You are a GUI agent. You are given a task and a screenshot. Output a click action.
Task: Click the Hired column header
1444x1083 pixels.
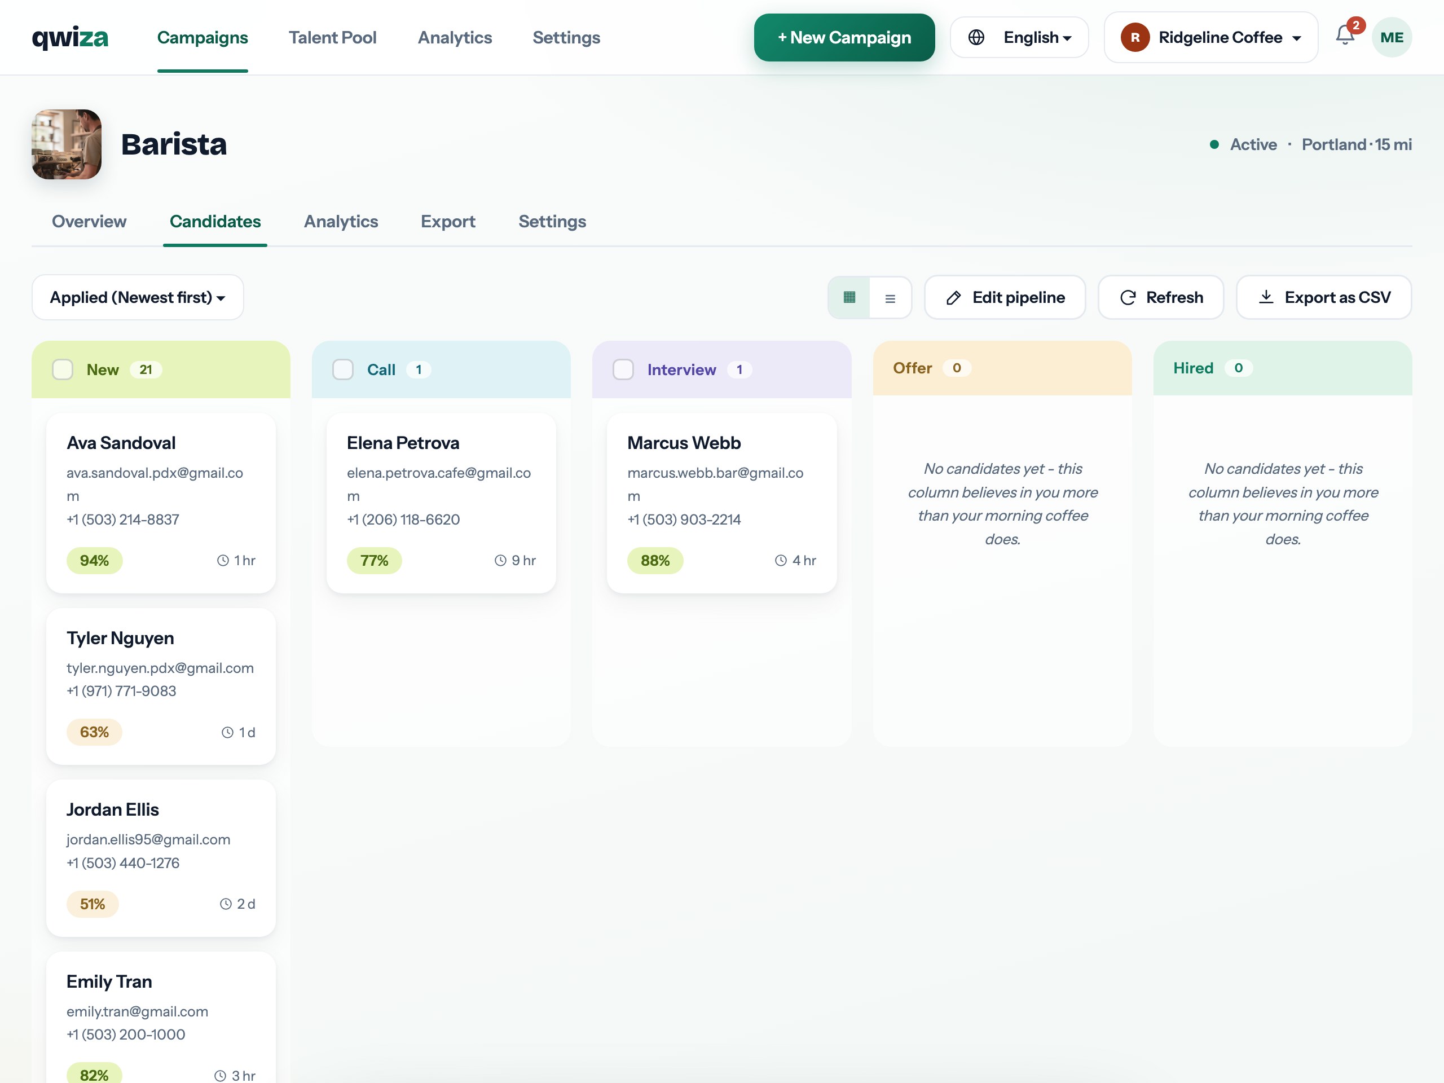pos(1283,368)
